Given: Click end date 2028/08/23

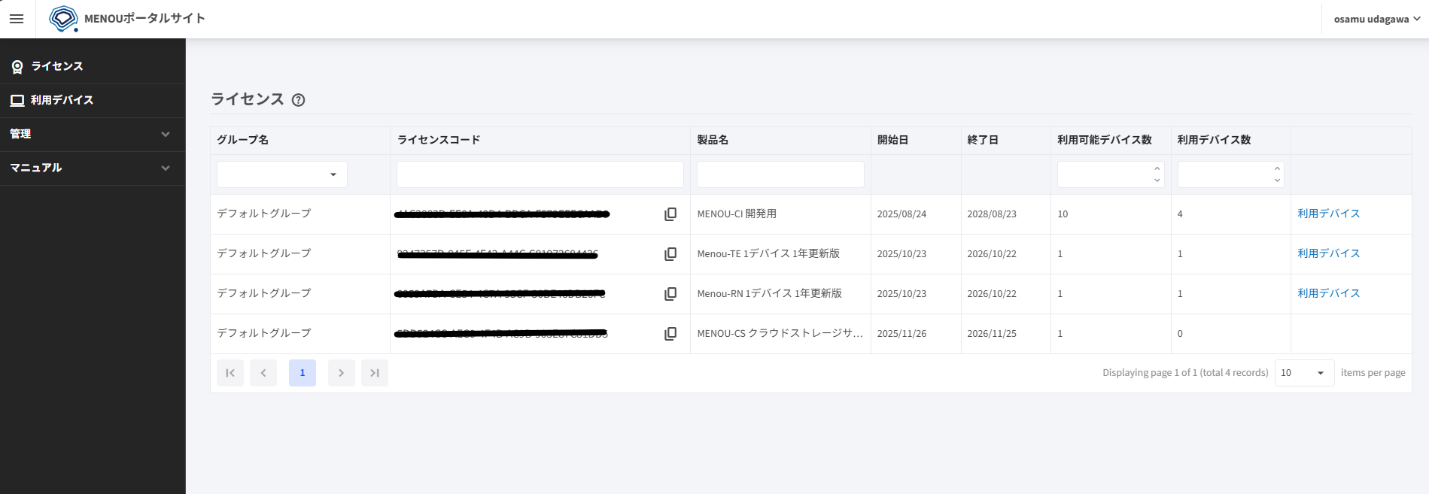Looking at the screenshot, I should [x=992, y=214].
